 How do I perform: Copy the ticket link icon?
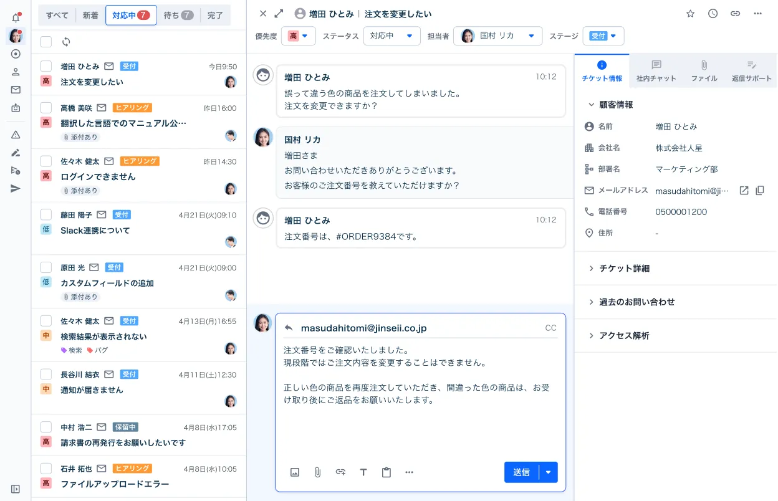pos(735,13)
